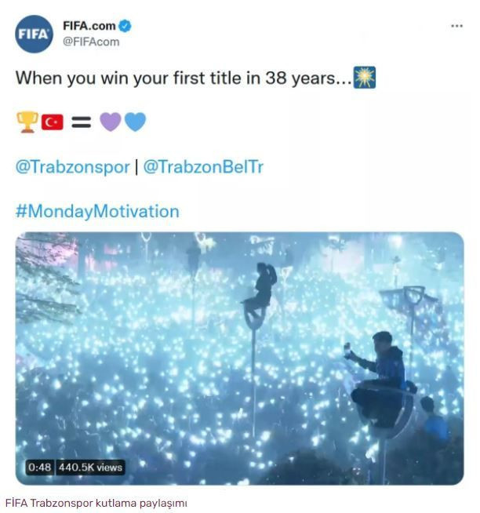Click the blue heart emoji

click(135, 122)
